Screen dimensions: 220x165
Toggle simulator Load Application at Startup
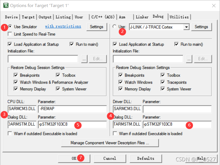point(10,44)
